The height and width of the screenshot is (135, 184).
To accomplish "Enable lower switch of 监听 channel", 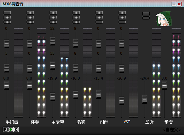I will click(146, 18).
